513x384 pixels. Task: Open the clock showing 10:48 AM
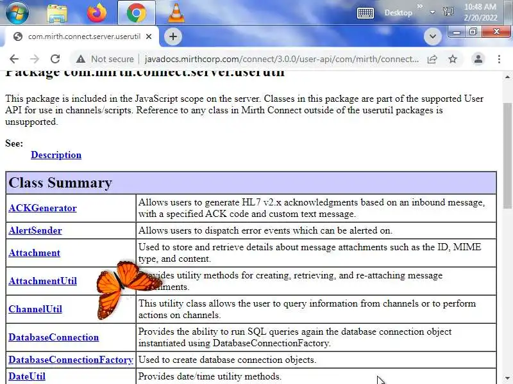coord(480,12)
